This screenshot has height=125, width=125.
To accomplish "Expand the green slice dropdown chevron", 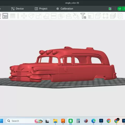I will 120,9.
